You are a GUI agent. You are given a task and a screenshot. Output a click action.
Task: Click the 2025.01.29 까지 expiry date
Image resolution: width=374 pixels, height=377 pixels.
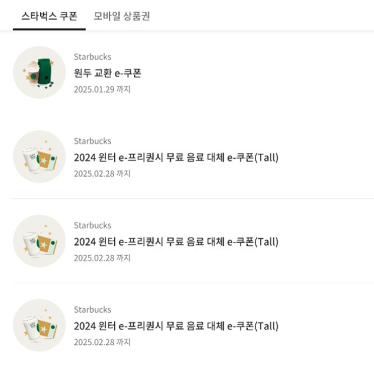click(x=102, y=89)
